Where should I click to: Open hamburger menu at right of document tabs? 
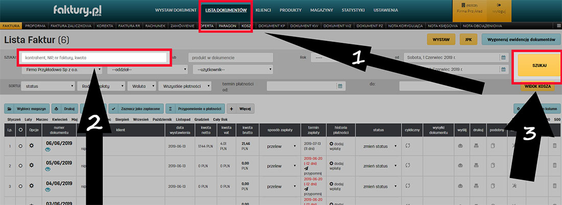tap(558, 26)
